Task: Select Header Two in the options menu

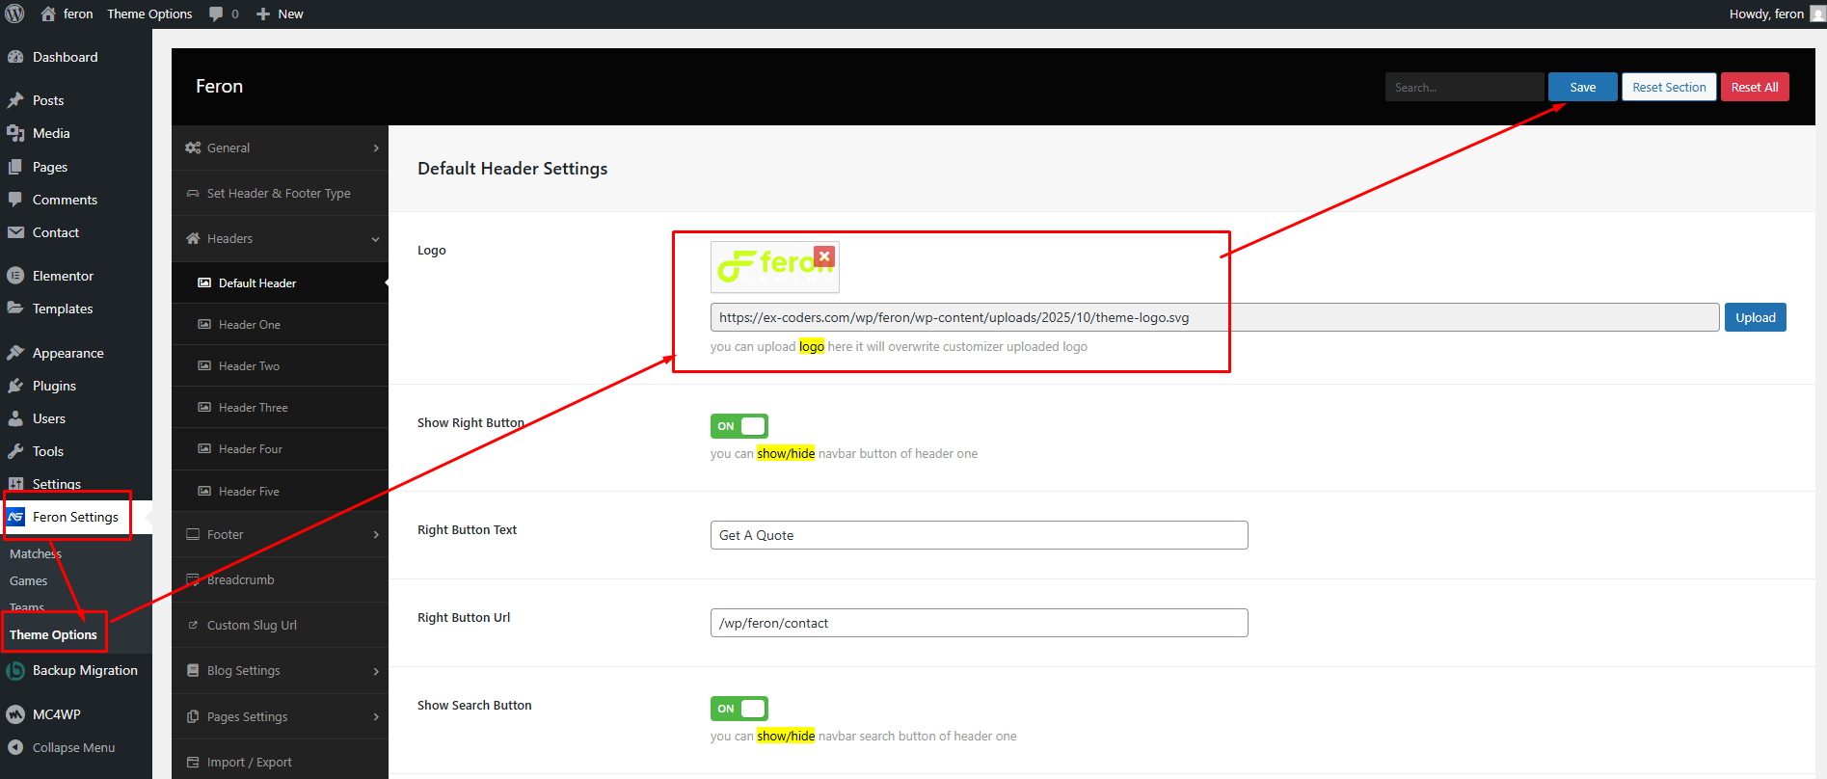Action: click(249, 366)
